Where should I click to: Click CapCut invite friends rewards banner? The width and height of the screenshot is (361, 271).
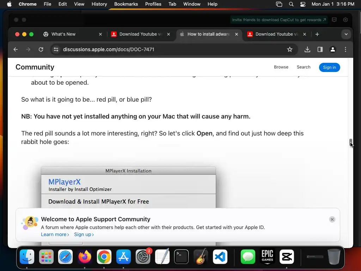(279, 20)
